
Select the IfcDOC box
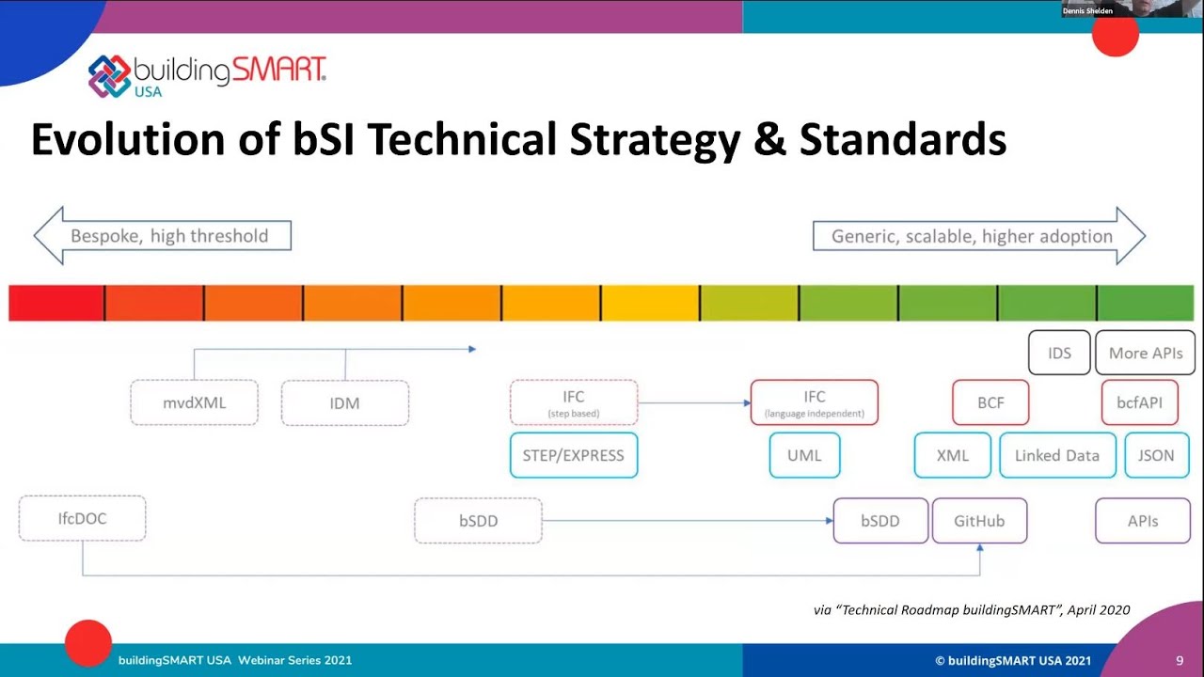[x=82, y=518]
